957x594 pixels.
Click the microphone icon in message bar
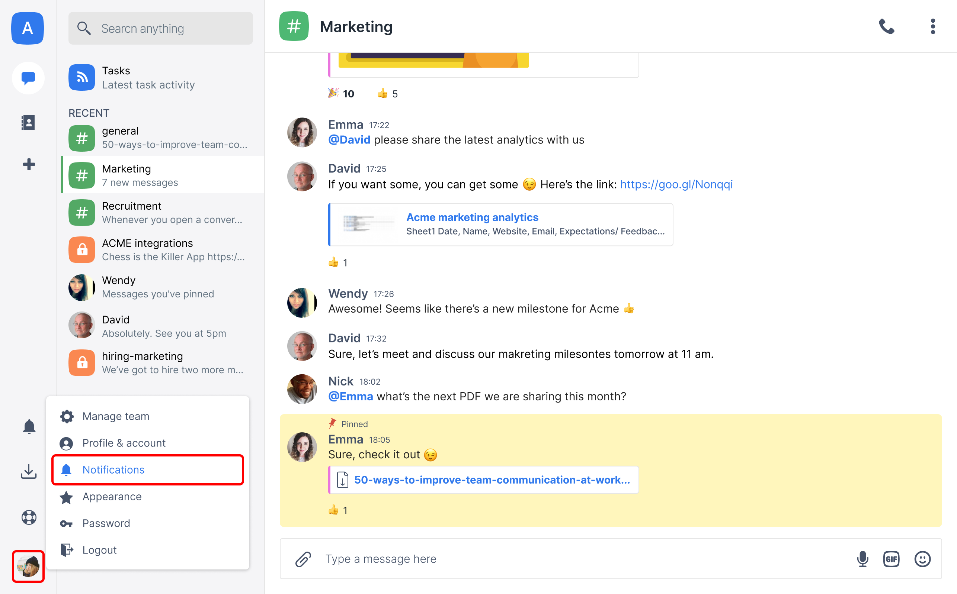point(862,559)
